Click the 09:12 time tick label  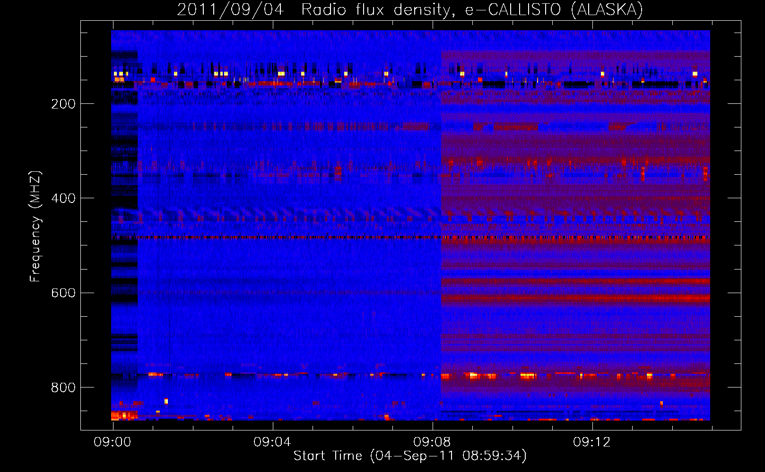[592, 442]
